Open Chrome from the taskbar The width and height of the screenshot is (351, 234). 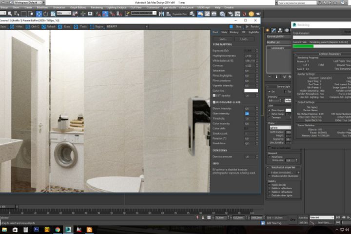tap(58, 230)
